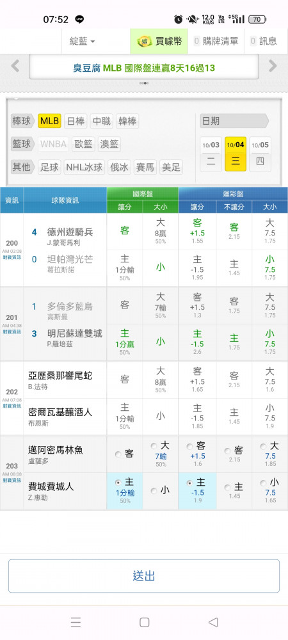Viewport: 288px width, 640px height.
Task: Click team 多倫多藍鳥
Action: click(x=70, y=306)
